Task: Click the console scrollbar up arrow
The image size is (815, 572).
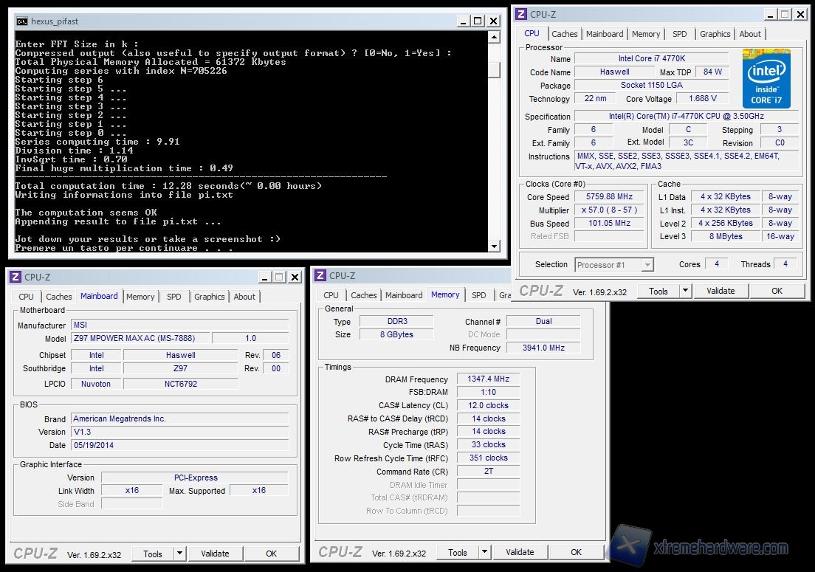Action: (494, 36)
